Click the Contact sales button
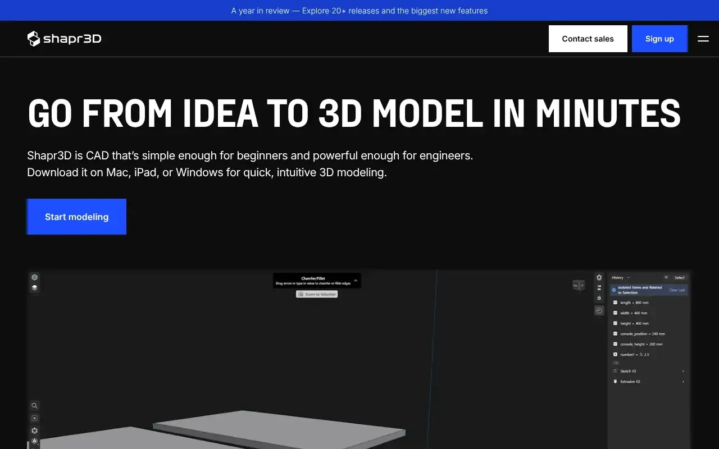This screenshot has height=449, width=719. 588,39
